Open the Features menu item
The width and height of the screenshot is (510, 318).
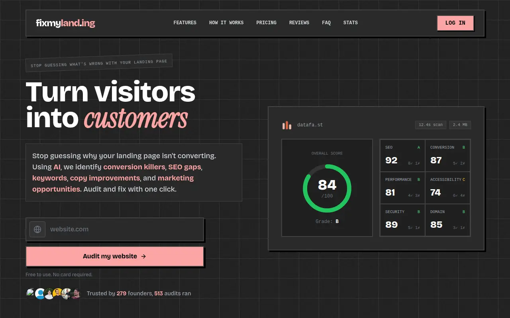[x=185, y=23]
